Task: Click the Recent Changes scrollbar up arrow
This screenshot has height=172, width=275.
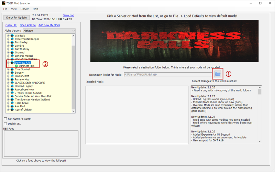Action: 260,87
